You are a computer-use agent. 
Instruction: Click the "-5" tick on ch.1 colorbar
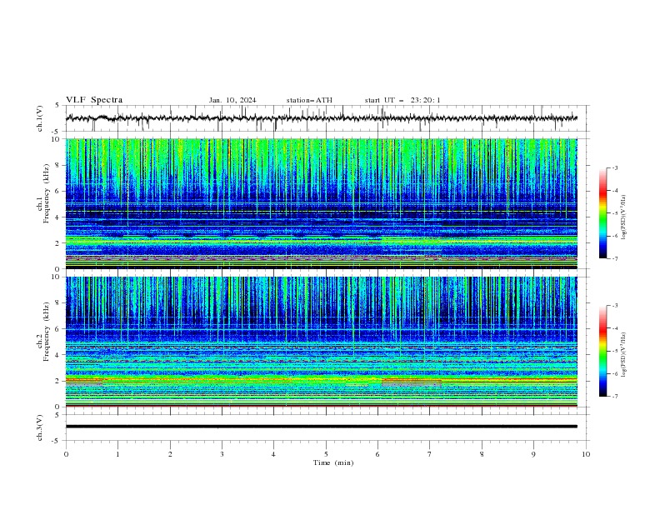[614, 213]
